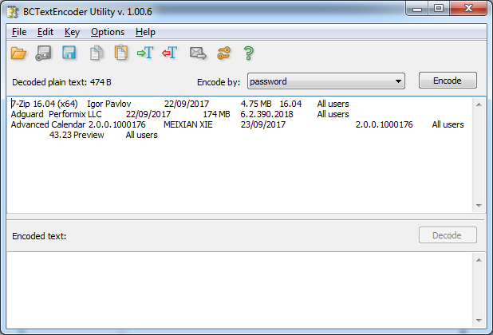493x335 pixels.
Task: Click the green question mark Help icon
Action: pyautogui.click(x=248, y=53)
